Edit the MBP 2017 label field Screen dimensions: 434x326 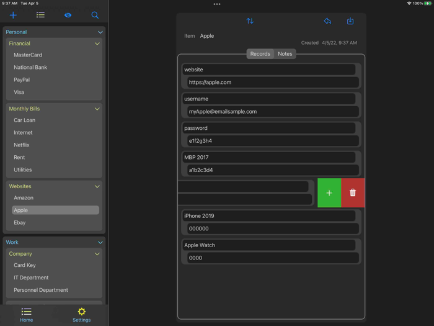[x=268, y=158]
